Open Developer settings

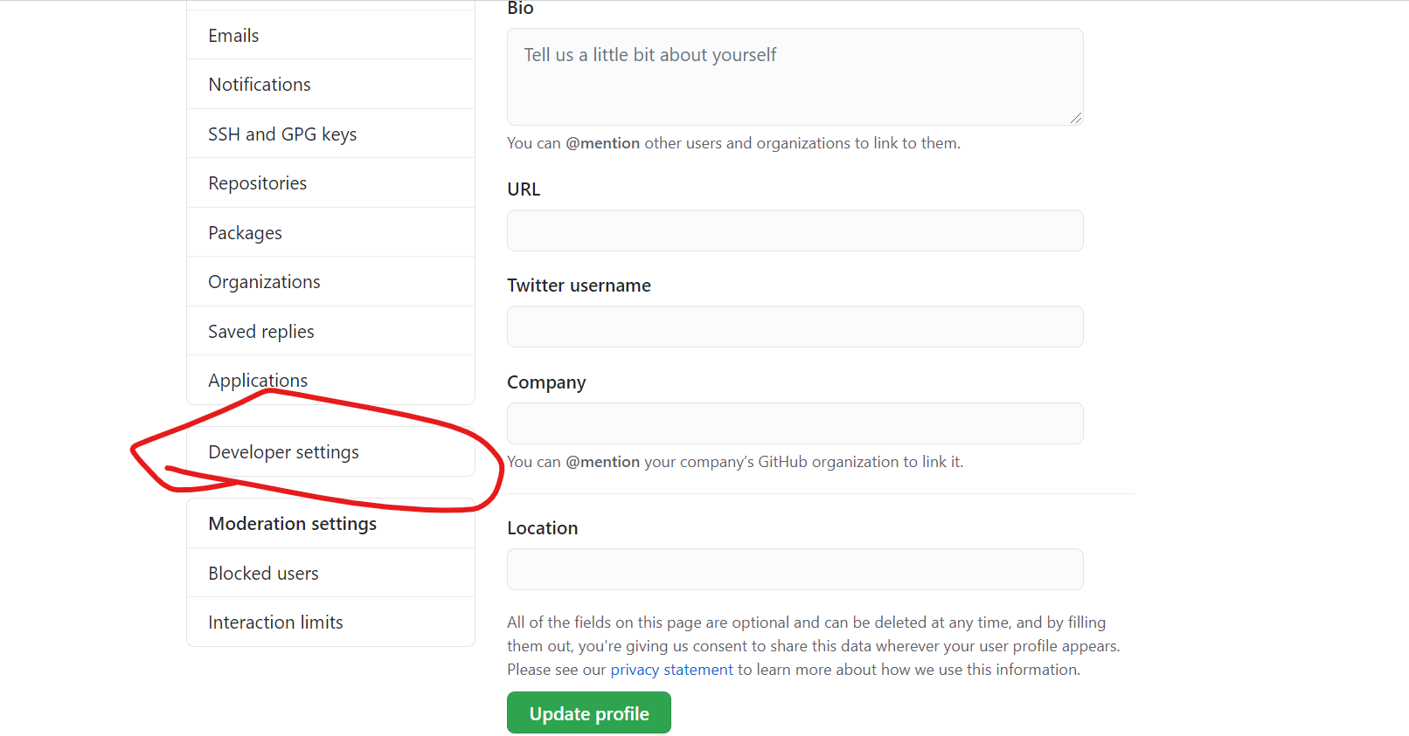[330, 451]
